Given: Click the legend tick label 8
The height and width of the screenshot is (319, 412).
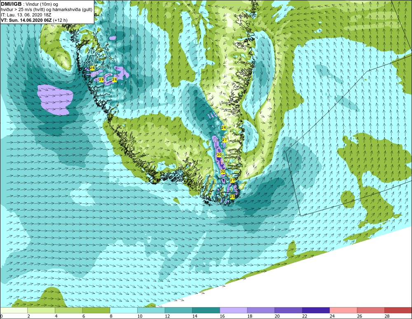Looking at the screenshot, I should coord(111,317).
